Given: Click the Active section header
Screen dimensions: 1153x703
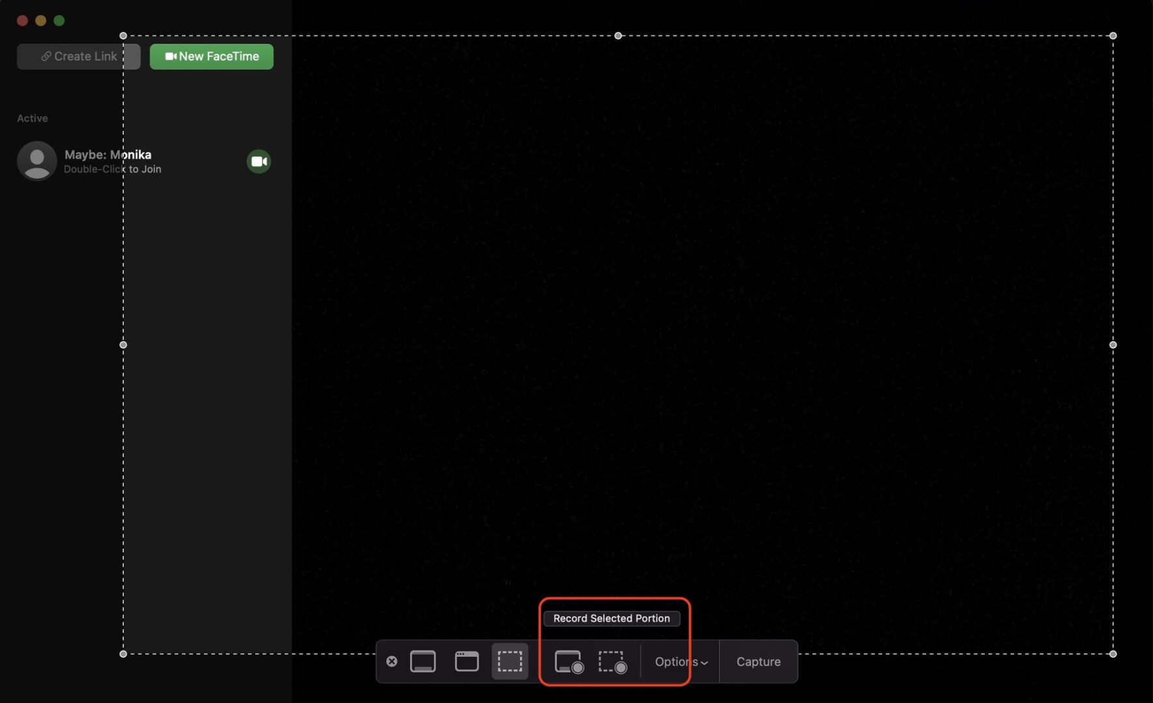Looking at the screenshot, I should click(x=32, y=118).
